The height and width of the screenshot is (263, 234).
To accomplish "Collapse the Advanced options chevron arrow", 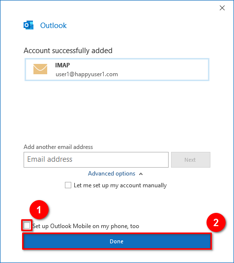I will coord(141,174).
